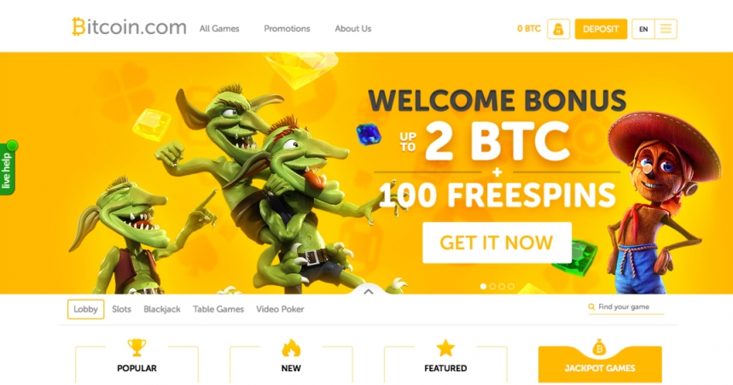Open the hamburger menu icon
Screen dimensions: 733x385
click(x=666, y=29)
